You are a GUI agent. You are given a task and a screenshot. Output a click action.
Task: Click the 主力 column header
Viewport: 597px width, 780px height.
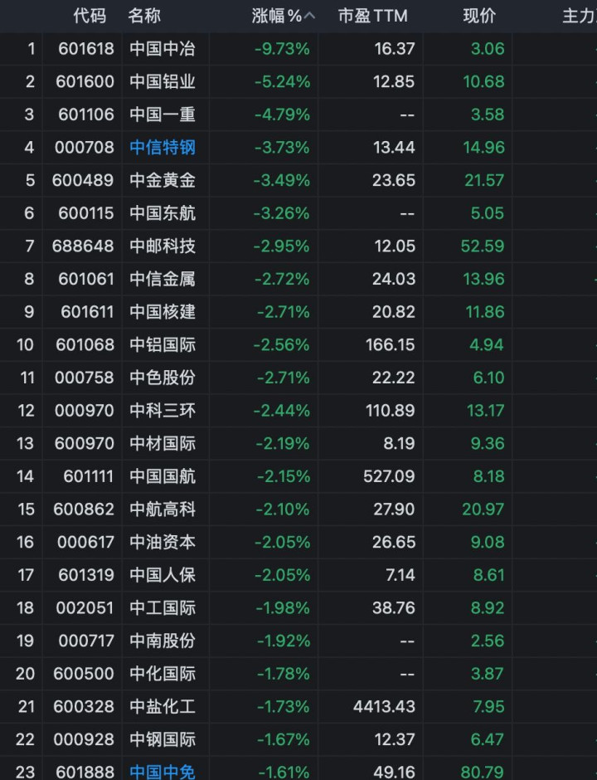(579, 16)
